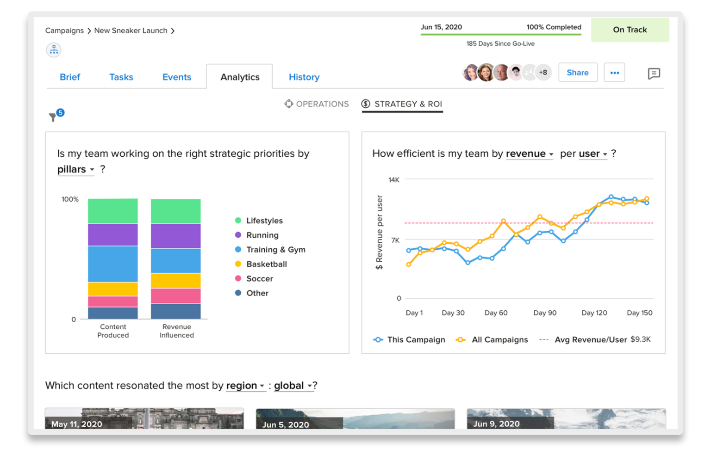The width and height of the screenshot is (711, 455).
Task: Open the comments panel icon
Action: 654,74
